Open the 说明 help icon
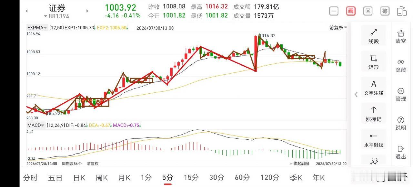This screenshot has width=413, height=187. [401, 124]
